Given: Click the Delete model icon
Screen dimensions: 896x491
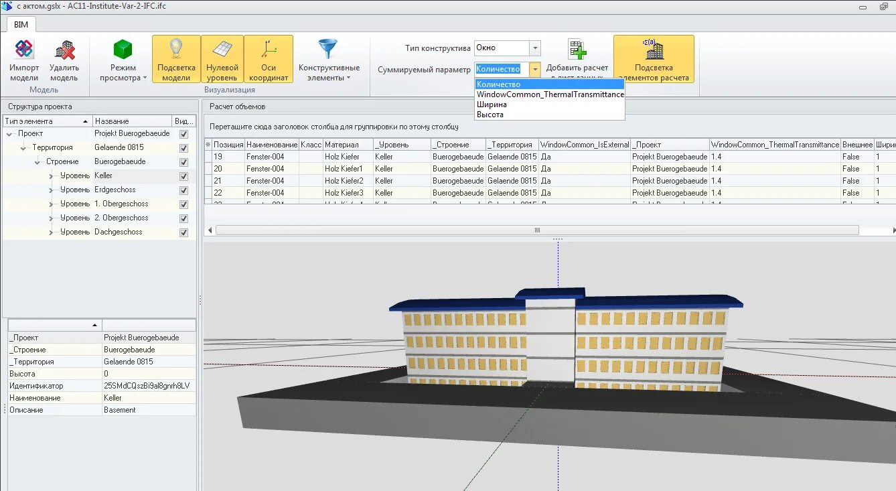Looking at the screenshot, I should click(64, 59).
